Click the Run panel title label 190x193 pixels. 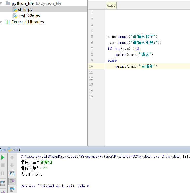click(3, 150)
